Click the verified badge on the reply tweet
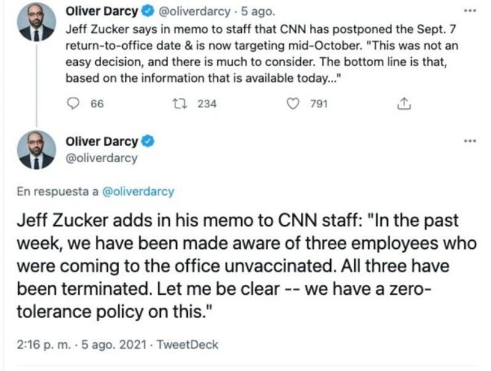Image resolution: width=491 pixels, height=371 pixels. tap(148, 142)
